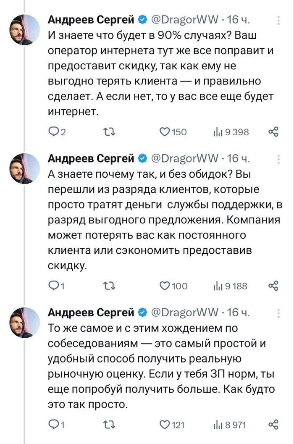Open more options on the second tweet
The width and height of the screenshot is (294, 444).
279,158
